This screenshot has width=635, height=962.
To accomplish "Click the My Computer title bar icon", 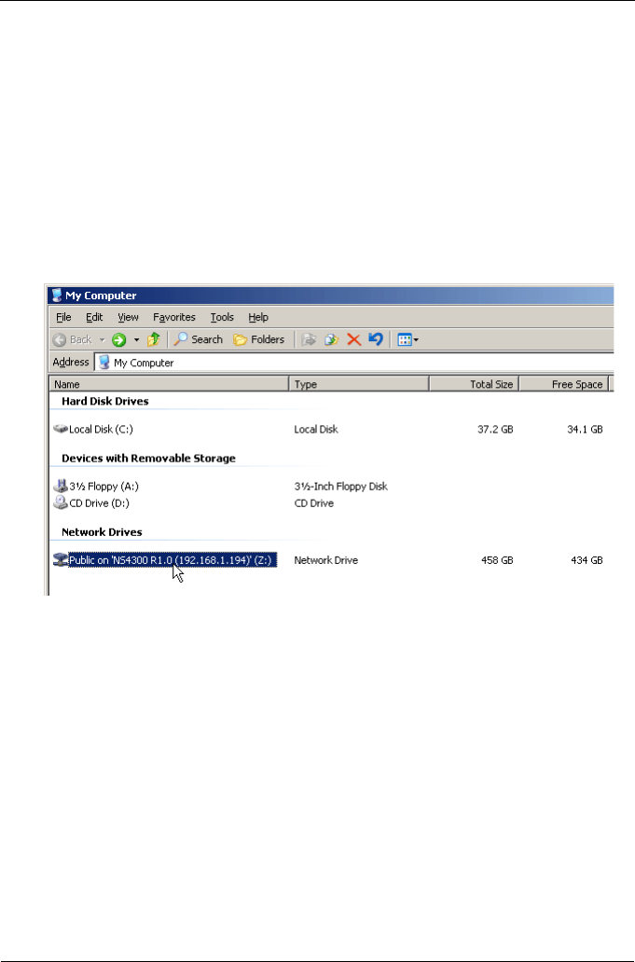I will 57,295.
